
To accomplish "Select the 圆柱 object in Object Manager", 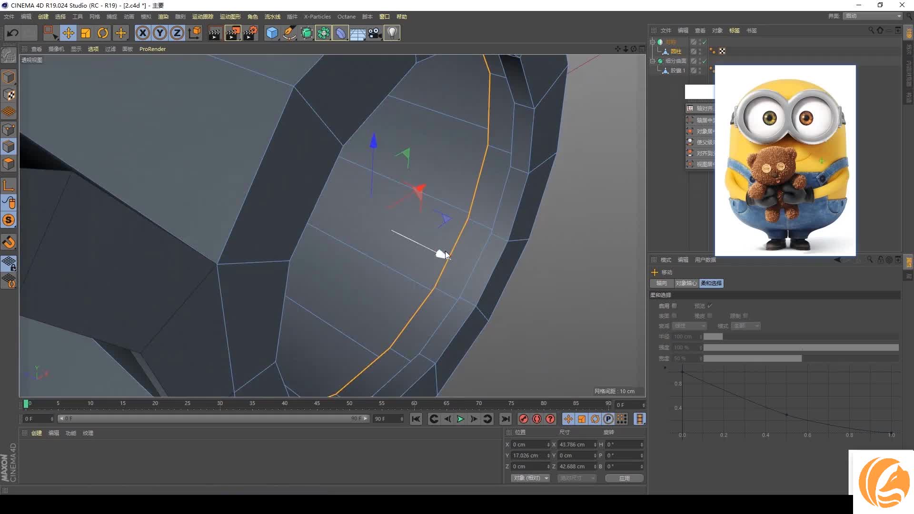I will coord(676,51).
